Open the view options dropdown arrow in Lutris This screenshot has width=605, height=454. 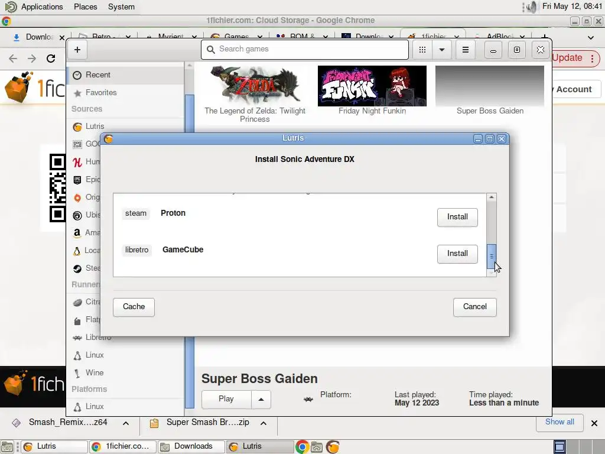(442, 50)
